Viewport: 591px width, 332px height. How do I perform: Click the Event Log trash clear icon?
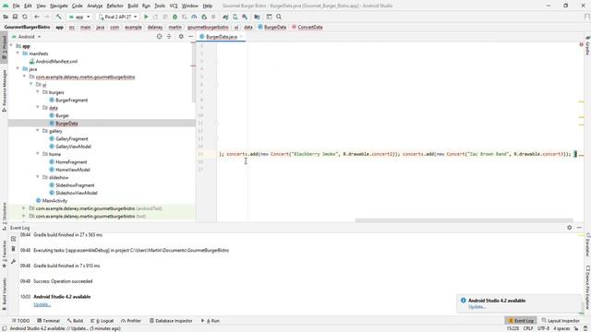14,249
